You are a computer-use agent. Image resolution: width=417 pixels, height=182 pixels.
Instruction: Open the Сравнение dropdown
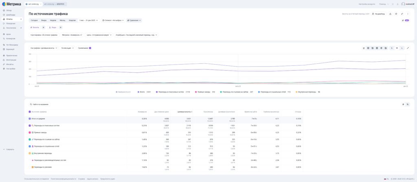point(134,20)
